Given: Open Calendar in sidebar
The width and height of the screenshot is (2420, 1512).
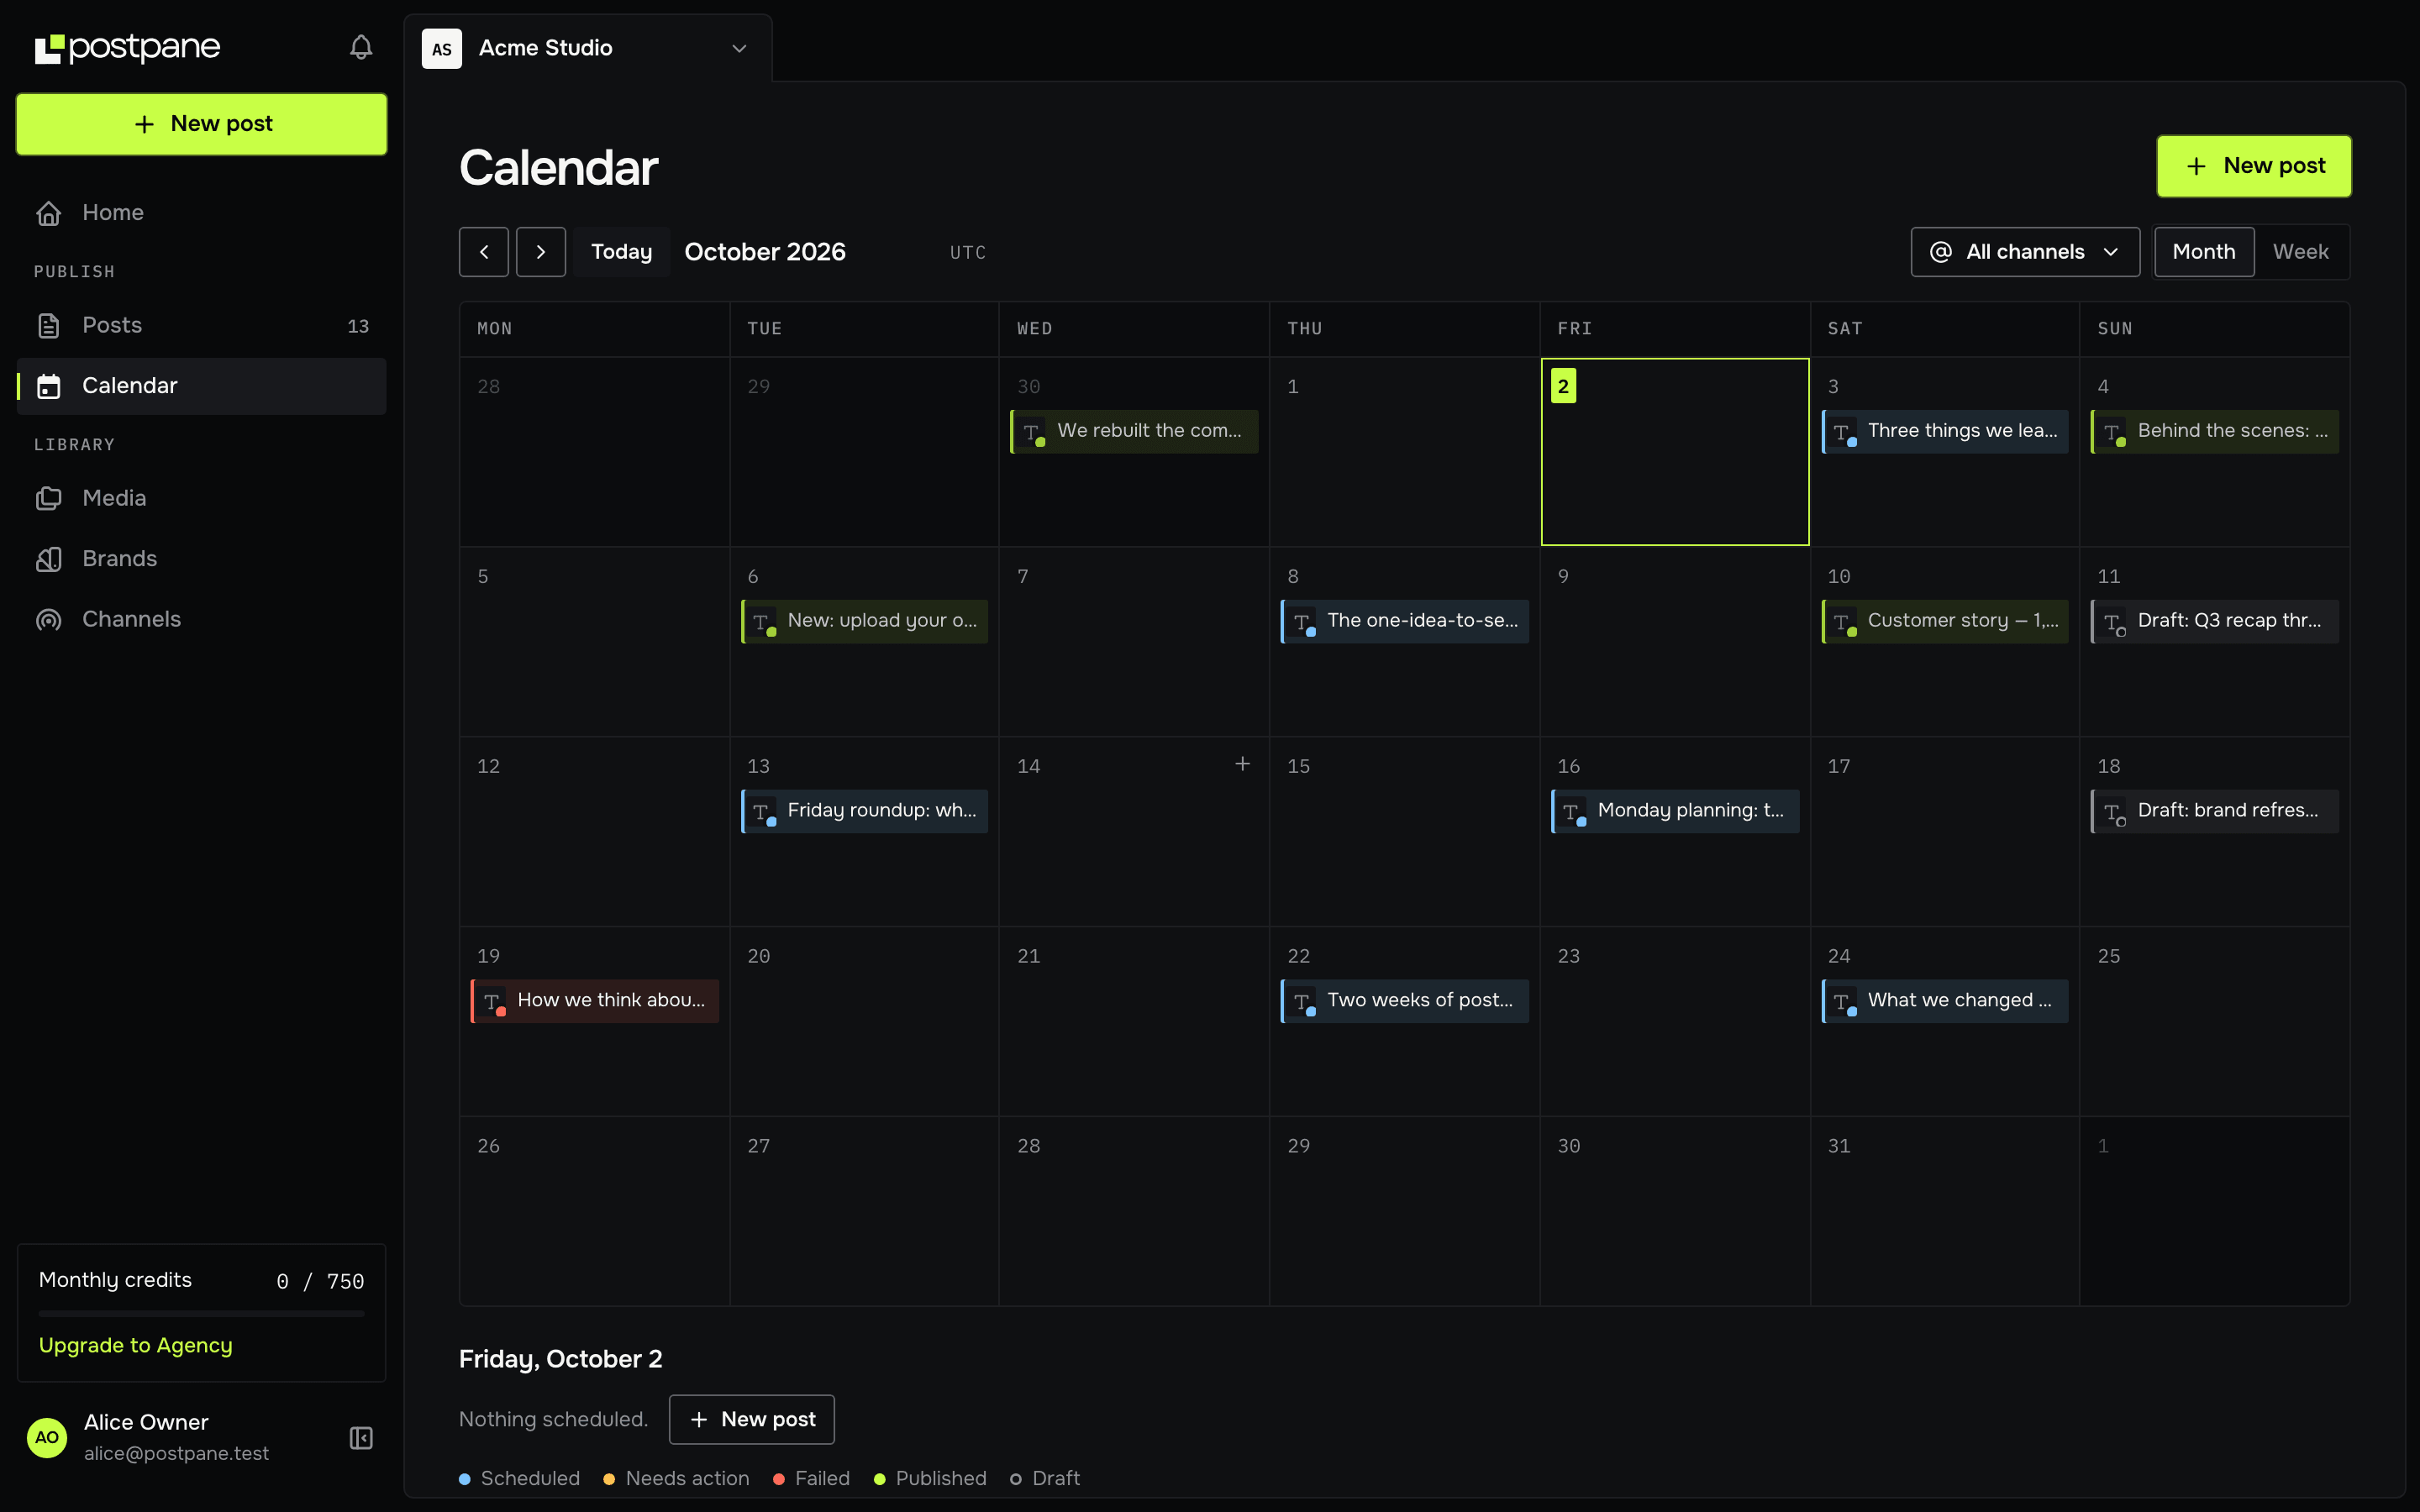Looking at the screenshot, I should point(202,386).
